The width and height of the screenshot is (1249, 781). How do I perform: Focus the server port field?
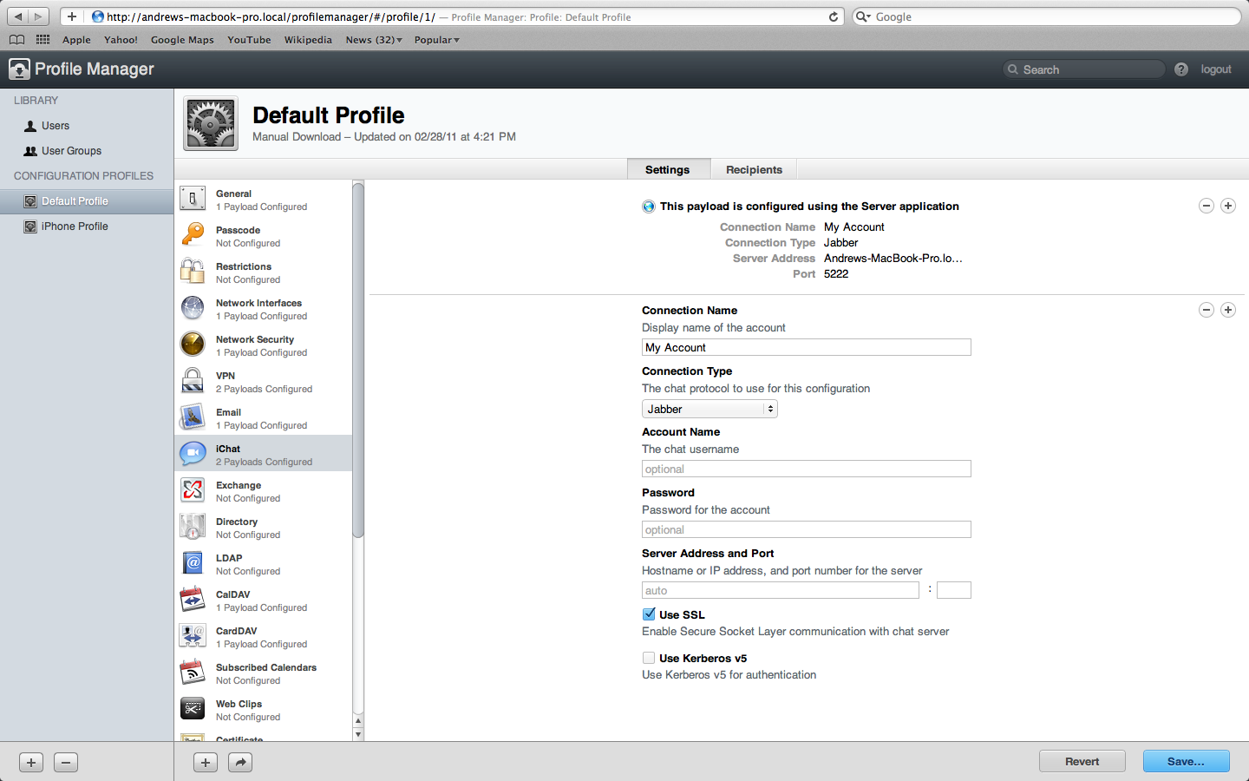tap(954, 590)
